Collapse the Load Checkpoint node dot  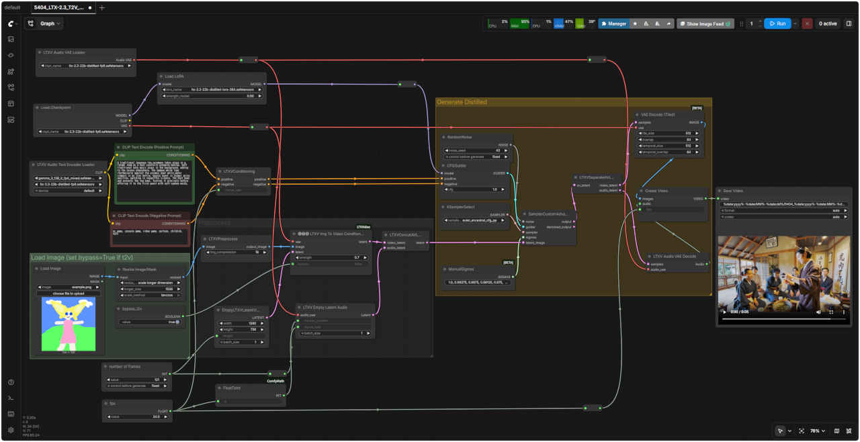click(37, 107)
